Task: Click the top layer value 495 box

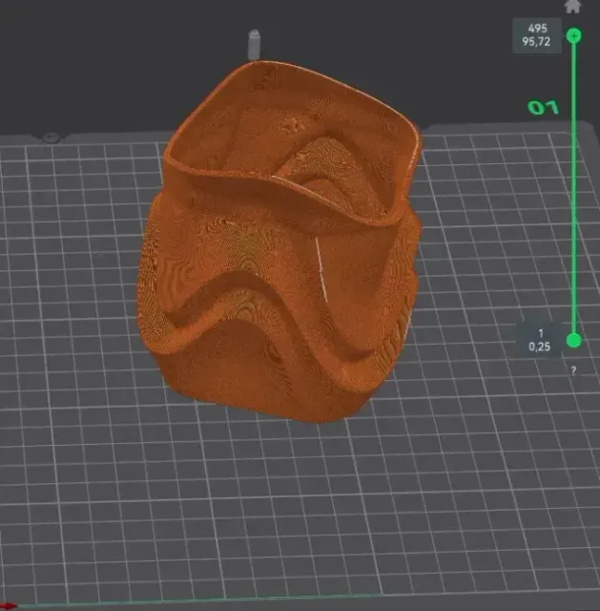Action: (537, 35)
